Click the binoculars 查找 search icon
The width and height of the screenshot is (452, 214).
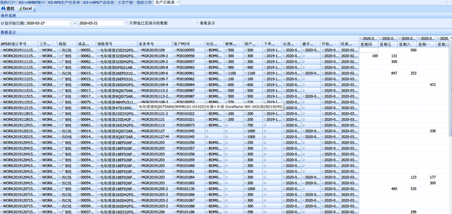tap(4, 9)
